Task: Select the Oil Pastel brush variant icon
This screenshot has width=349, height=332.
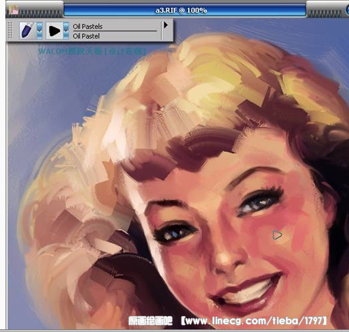Action: click(x=54, y=31)
